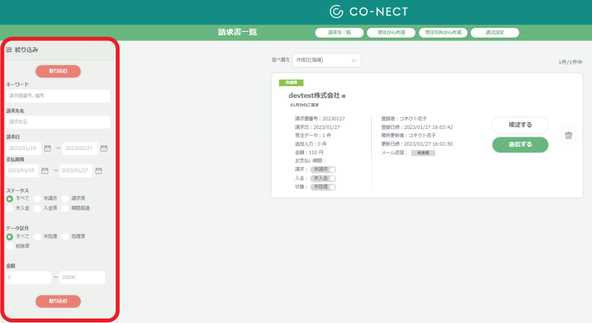Viewport: 592px width, 323px height.
Task: Select 未請求 status radio button
Action: coord(37,198)
